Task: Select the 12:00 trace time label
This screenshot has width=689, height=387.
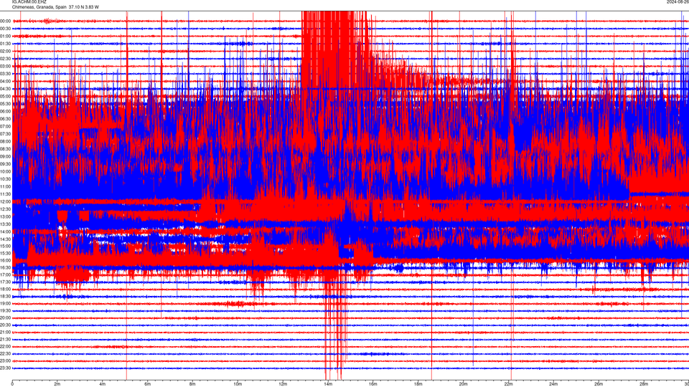Action: (5, 201)
